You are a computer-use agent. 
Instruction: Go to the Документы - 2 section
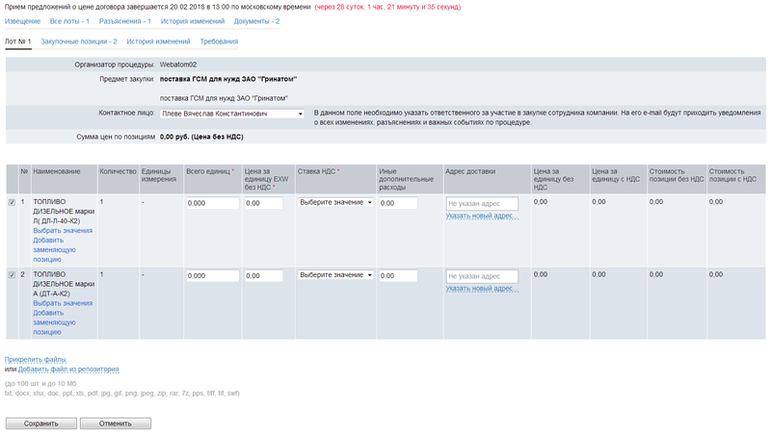[256, 20]
